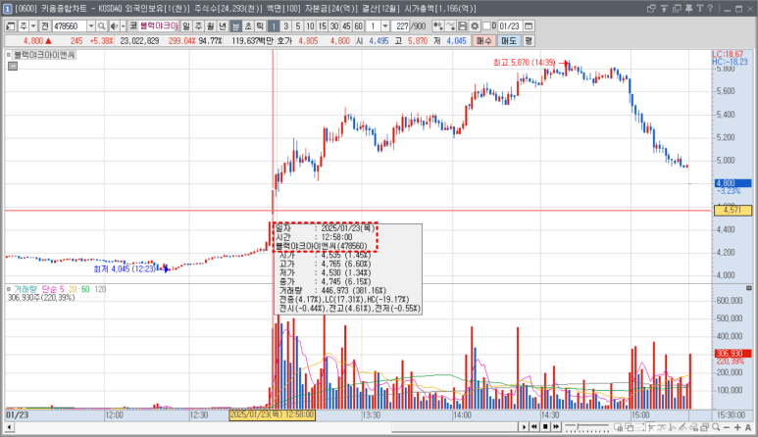Expand the sound alert dropdown arrow
The height and width of the screenshot is (437, 758).
[123, 26]
